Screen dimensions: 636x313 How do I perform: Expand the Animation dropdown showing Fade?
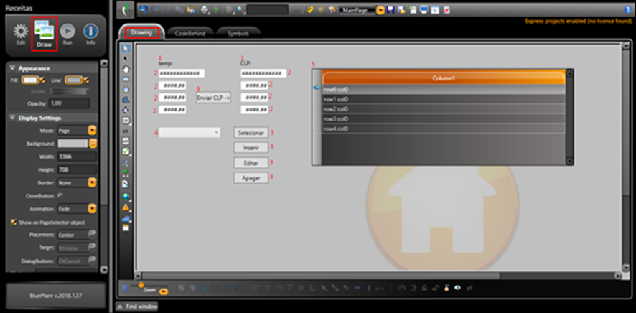coord(92,208)
